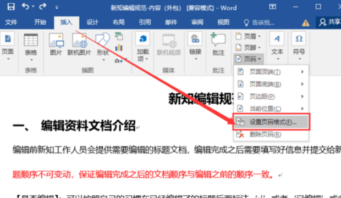341x198 pixels.
Task: Open the 页眉 header dropdown
Action: 248,36
